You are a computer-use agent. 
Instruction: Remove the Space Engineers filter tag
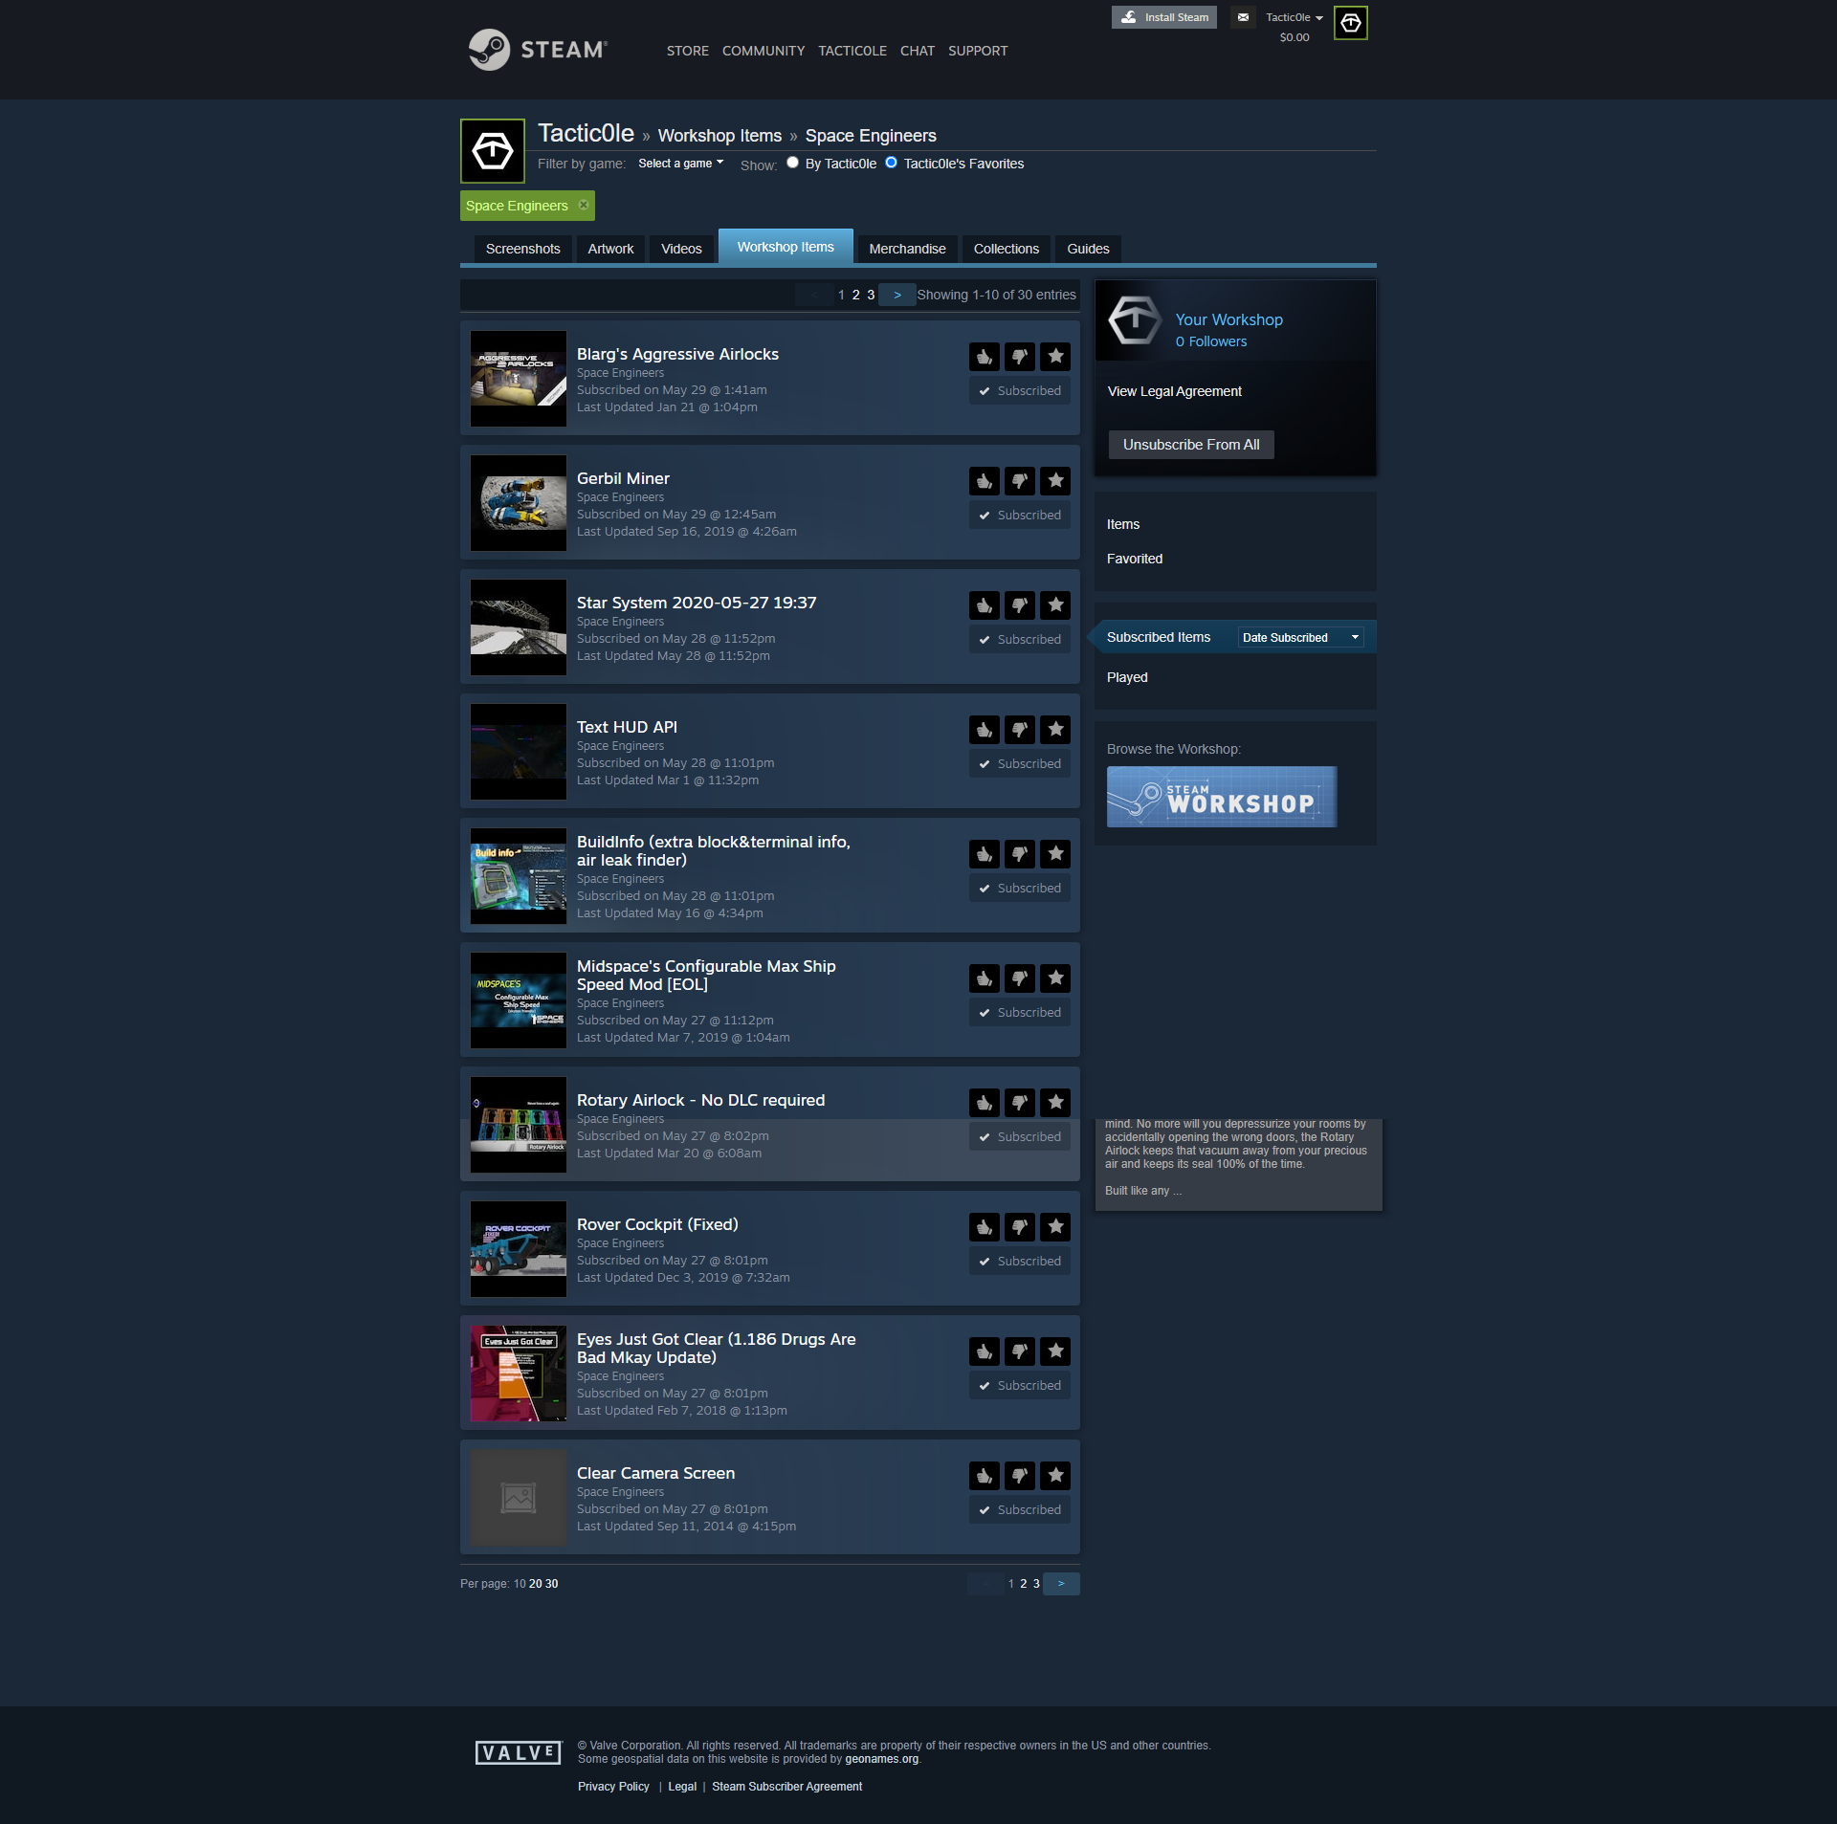pos(584,206)
